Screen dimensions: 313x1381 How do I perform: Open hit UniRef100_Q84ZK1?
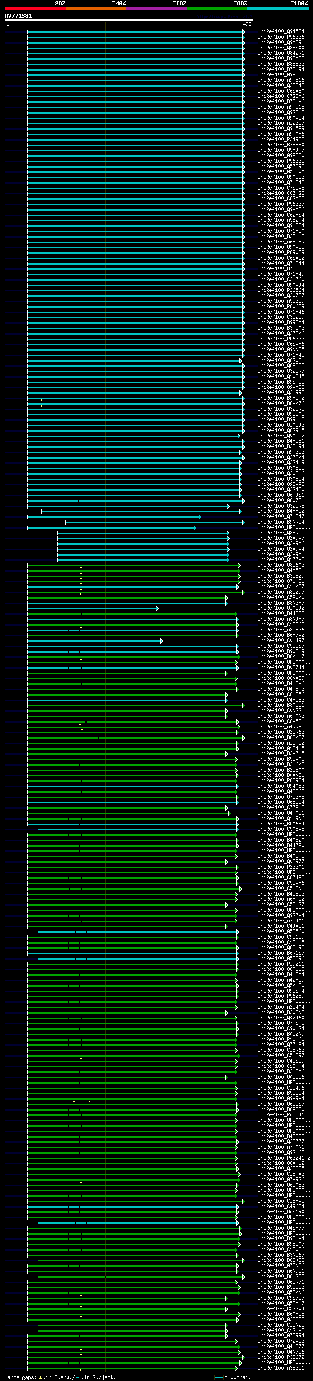coord(281,53)
